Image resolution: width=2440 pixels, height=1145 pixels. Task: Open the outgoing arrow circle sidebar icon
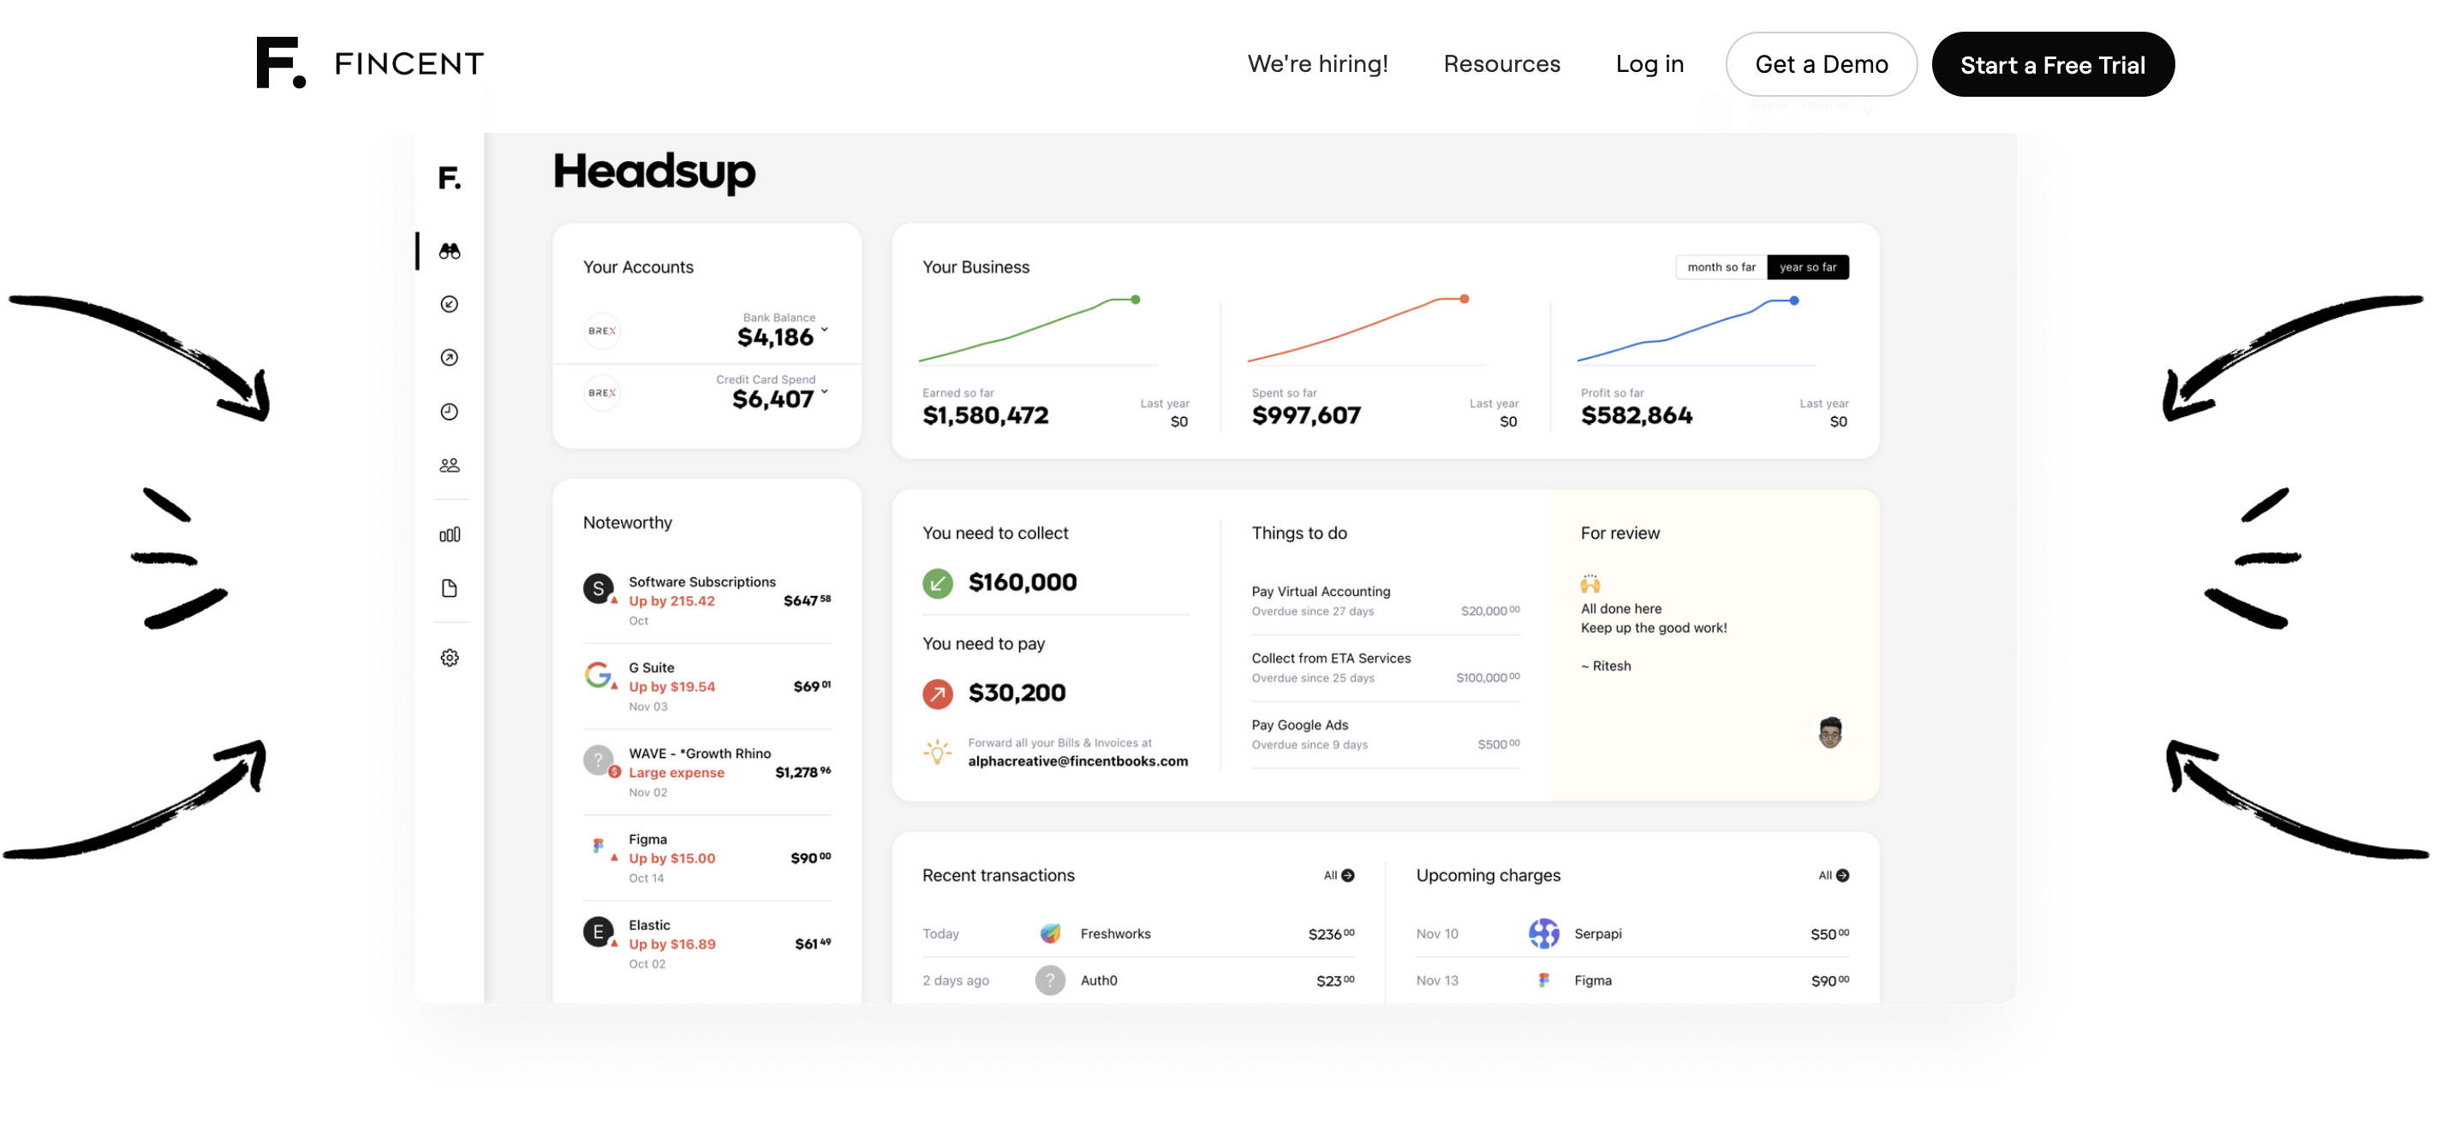click(x=449, y=357)
